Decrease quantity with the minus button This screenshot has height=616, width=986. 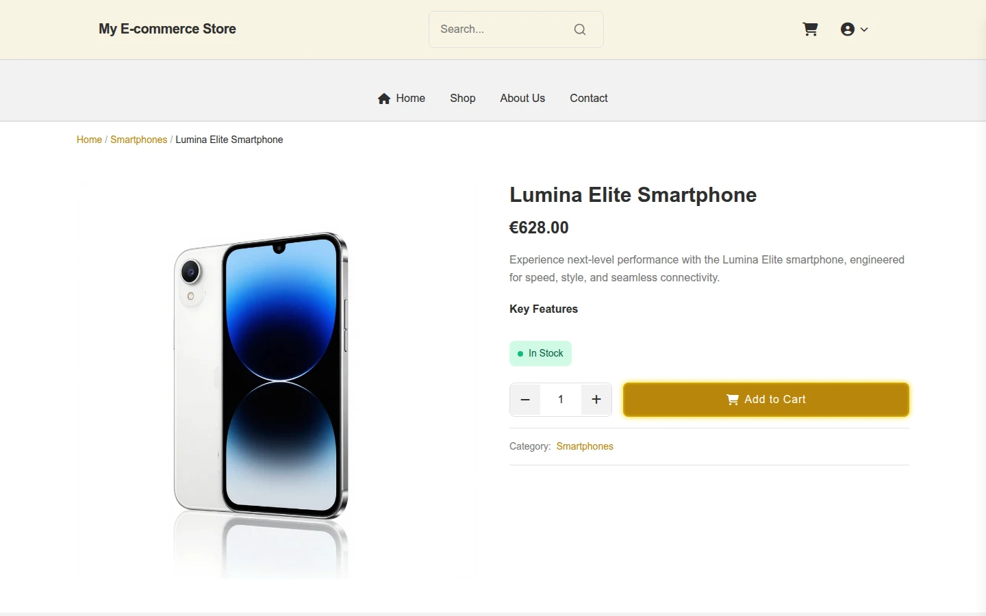coord(525,400)
